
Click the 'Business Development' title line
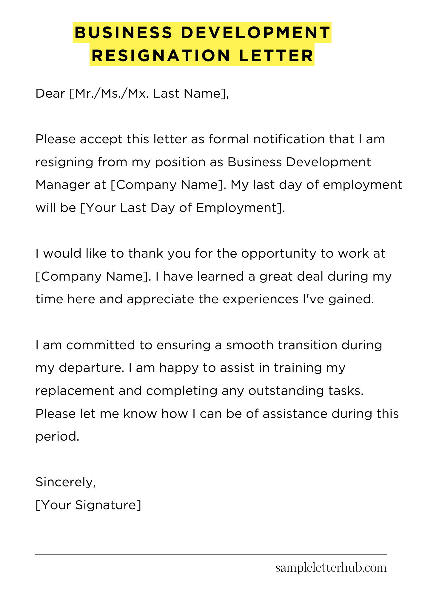point(202,32)
